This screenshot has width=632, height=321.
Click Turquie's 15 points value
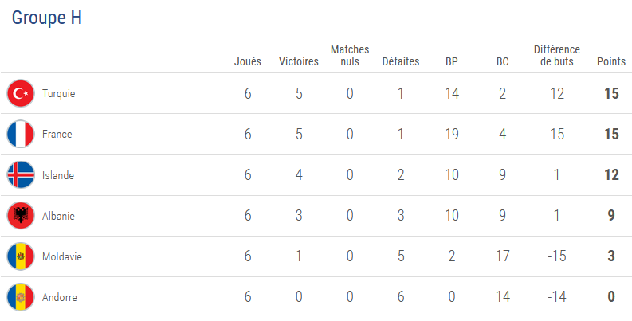pos(611,93)
